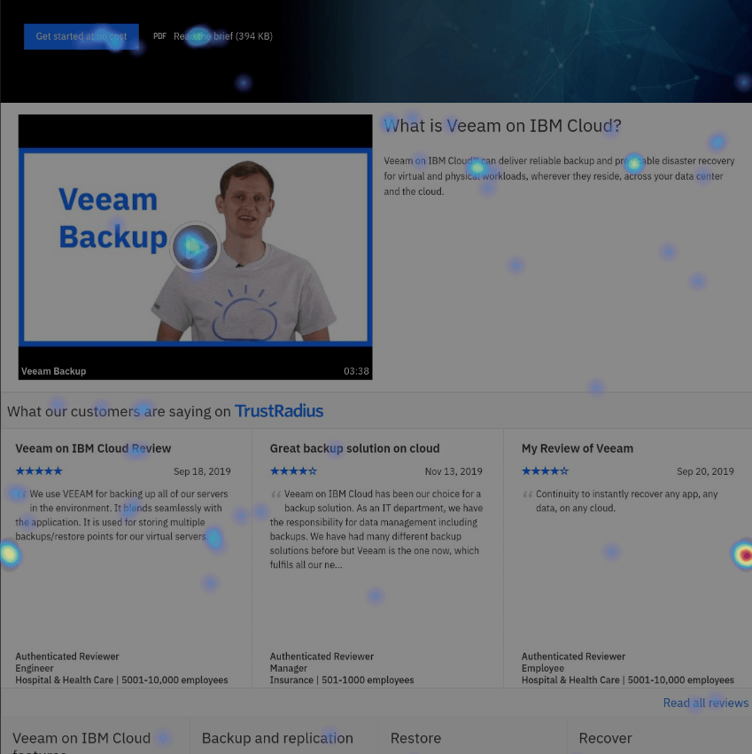Click the PDF icon label beside the brief
Image resolution: width=752 pixels, height=754 pixels.
[x=159, y=36]
